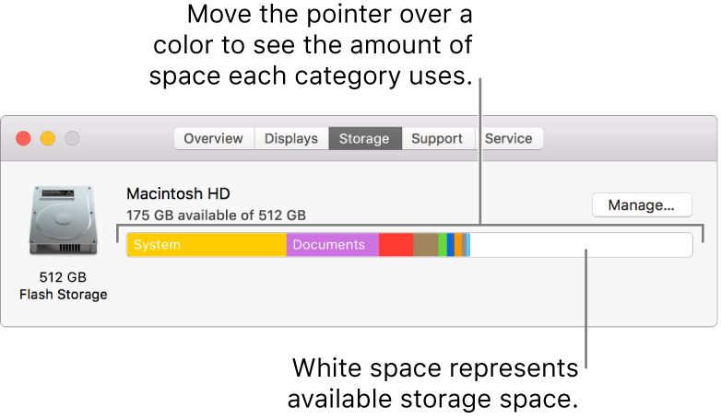Open the Overview tab

click(x=213, y=138)
